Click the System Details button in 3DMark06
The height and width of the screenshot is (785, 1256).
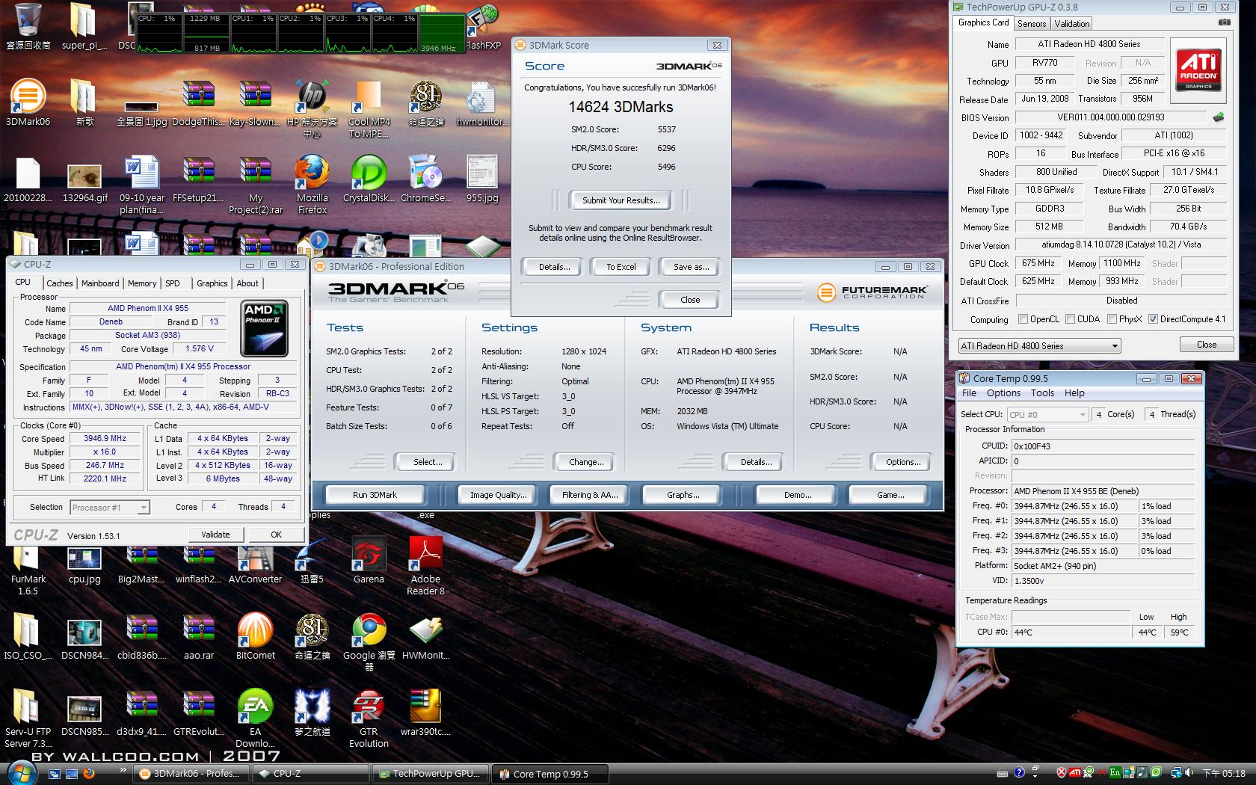click(x=756, y=462)
